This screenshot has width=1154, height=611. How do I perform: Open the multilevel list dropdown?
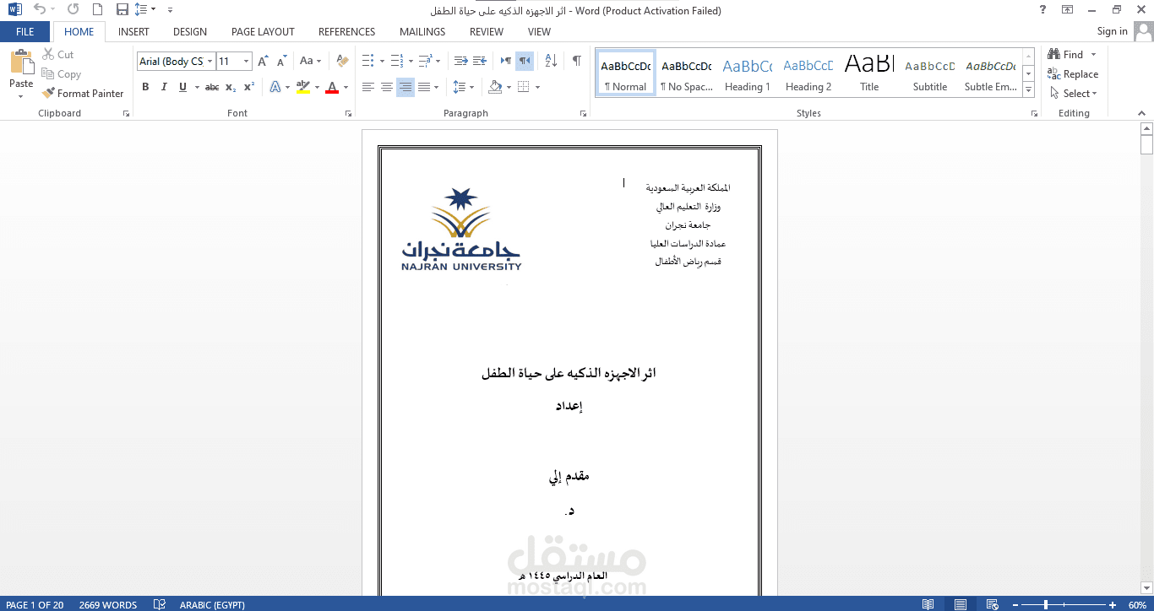point(439,61)
